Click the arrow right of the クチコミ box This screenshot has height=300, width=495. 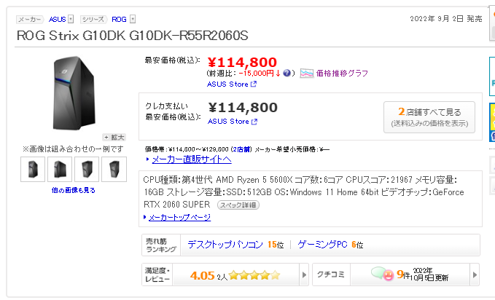[x=475, y=275]
